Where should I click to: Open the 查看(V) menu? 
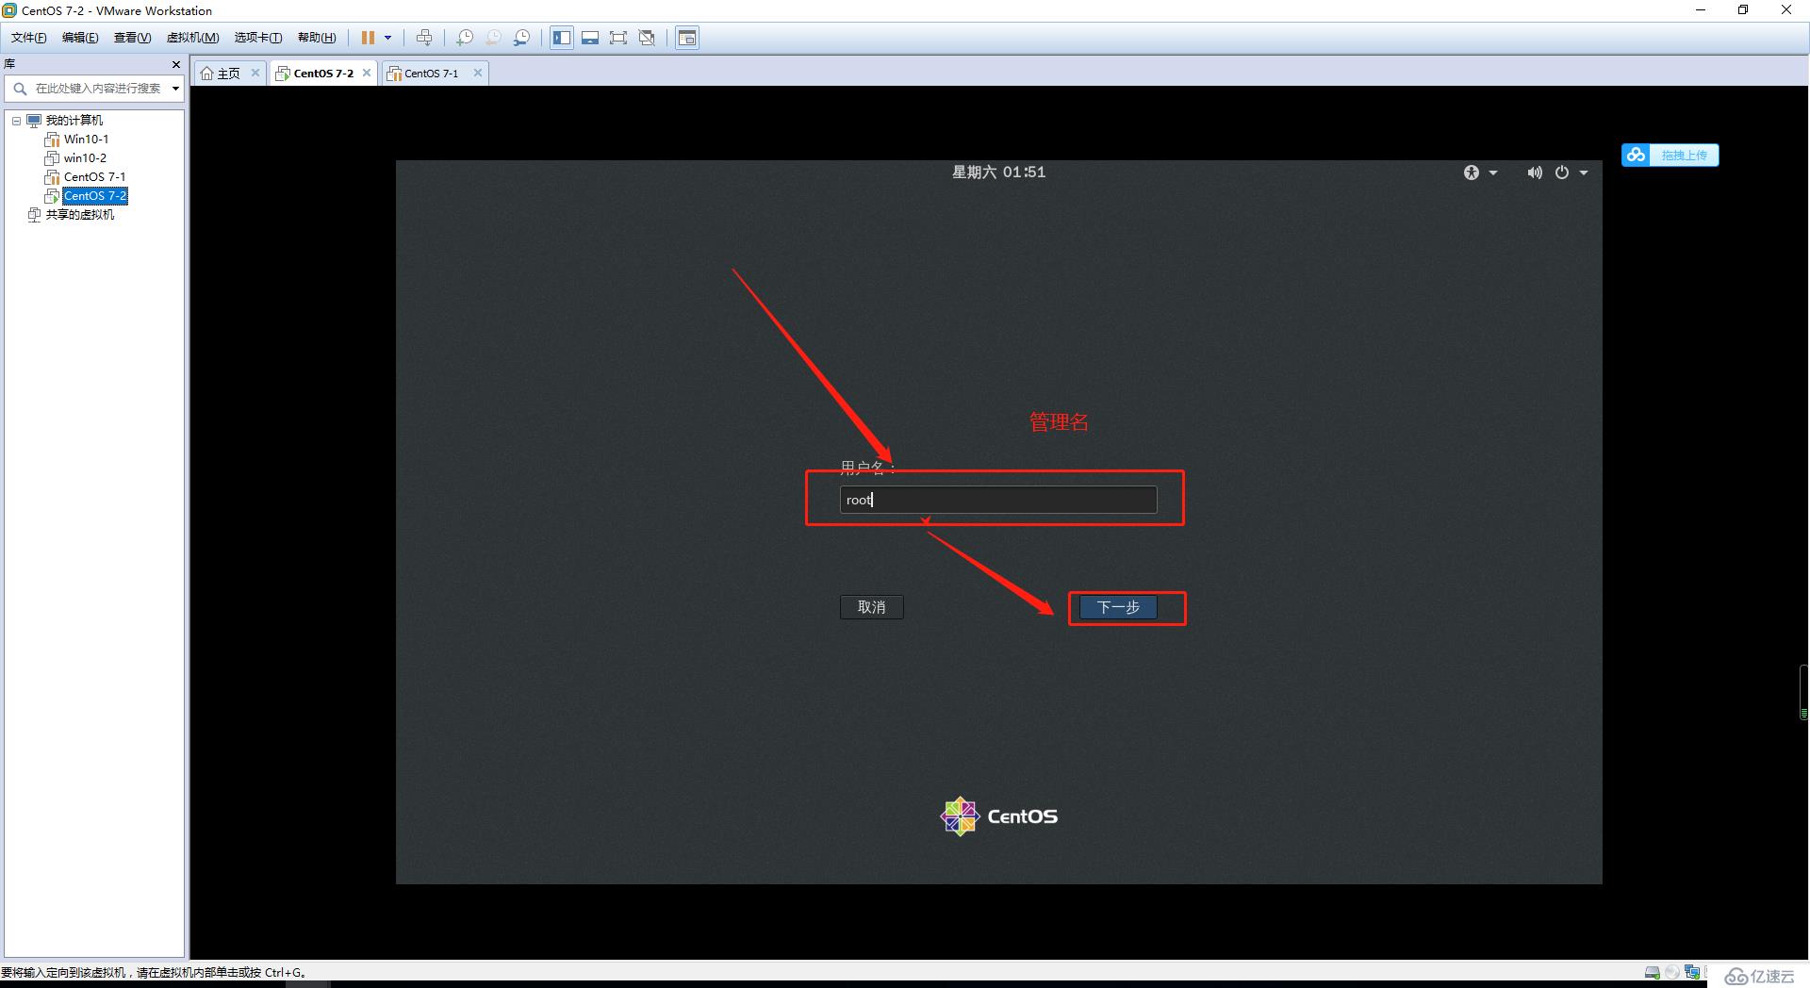click(x=132, y=38)
